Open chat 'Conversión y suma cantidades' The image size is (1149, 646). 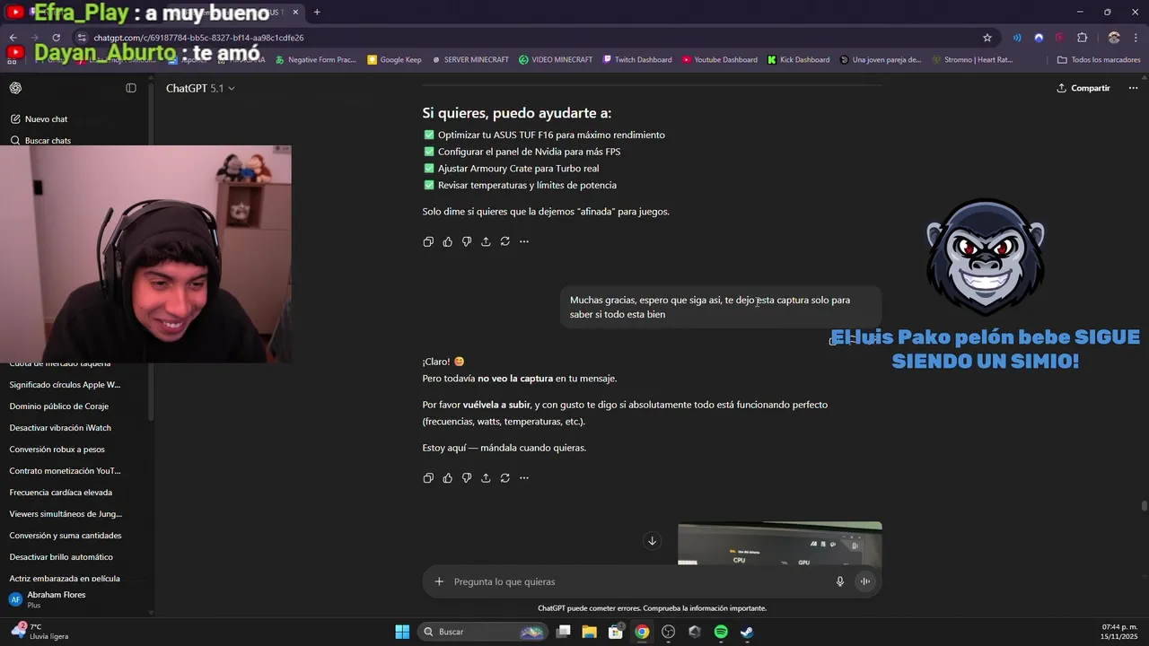66,536
